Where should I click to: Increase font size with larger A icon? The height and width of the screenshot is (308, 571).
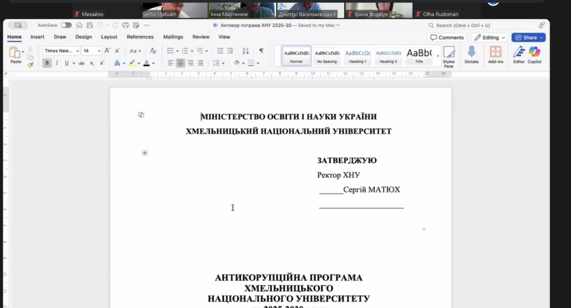tap(107, 51)
